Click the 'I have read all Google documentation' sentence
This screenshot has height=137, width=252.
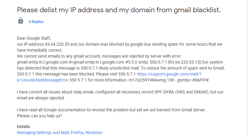[x=111, y=110]
